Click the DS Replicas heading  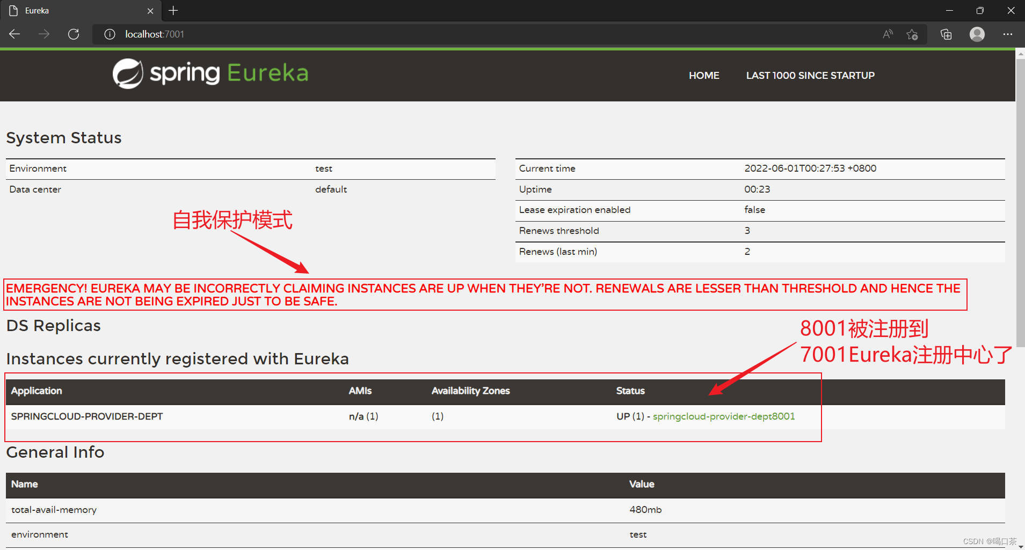[53, 326]
